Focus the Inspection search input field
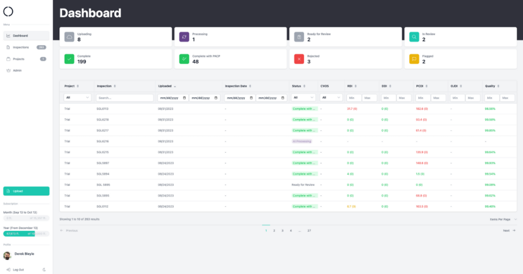 [125, 98]
